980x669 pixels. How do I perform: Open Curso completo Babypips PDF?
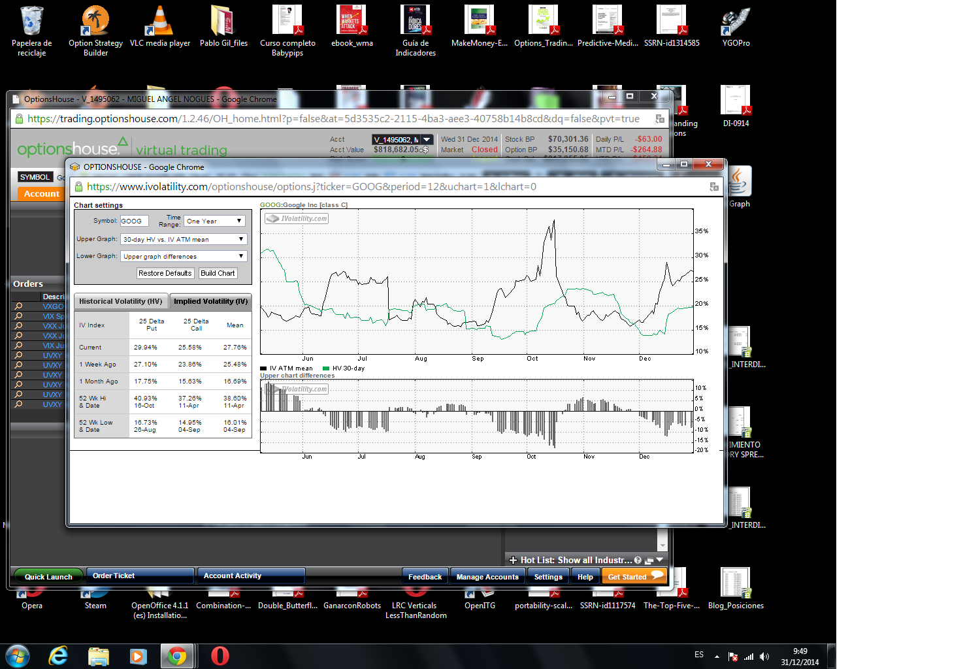287,31
